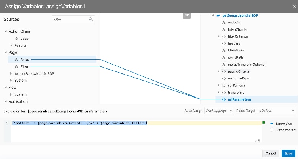
Task: Collapse the Page node in Sources
Action: tap(5, 53)
